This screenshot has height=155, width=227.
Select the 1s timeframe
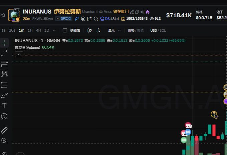pos(3,30)
